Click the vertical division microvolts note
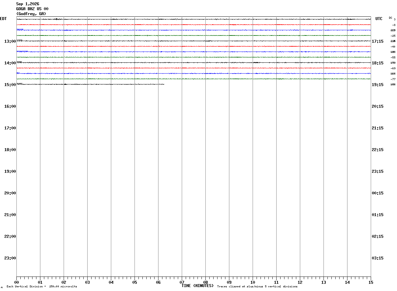The width and height of the screenshot is (397, 291). pyautogui.click(x=42, y=287)
